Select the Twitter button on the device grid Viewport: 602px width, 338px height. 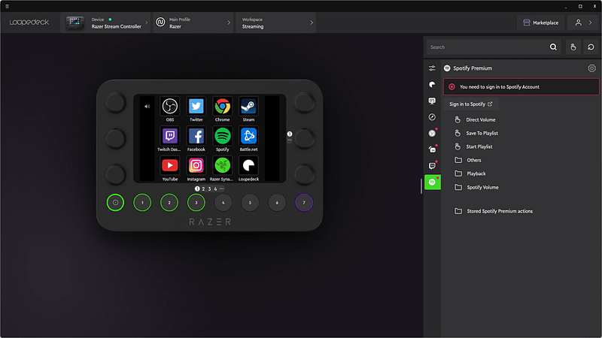pyautogui.click(x=196, y=107)
